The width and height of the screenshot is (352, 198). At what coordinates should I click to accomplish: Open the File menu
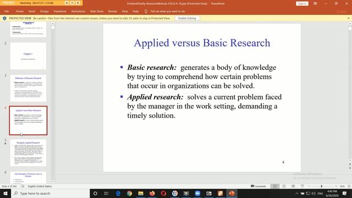(7, 11)
